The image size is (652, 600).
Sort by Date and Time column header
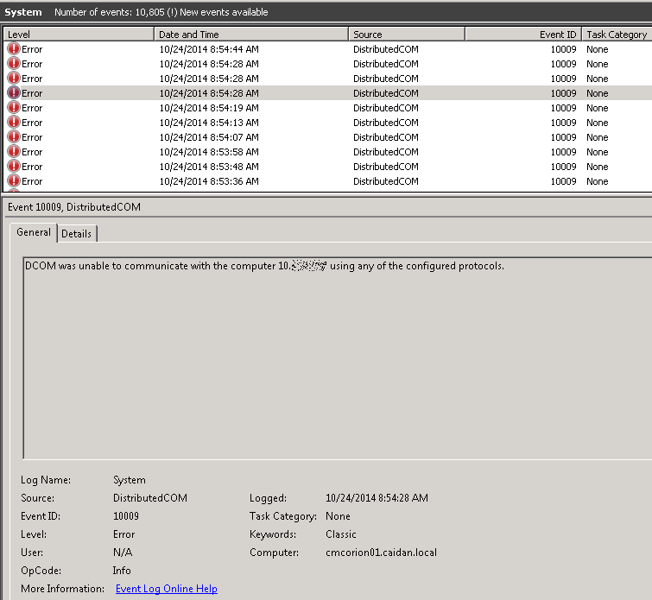click(250, 34)
